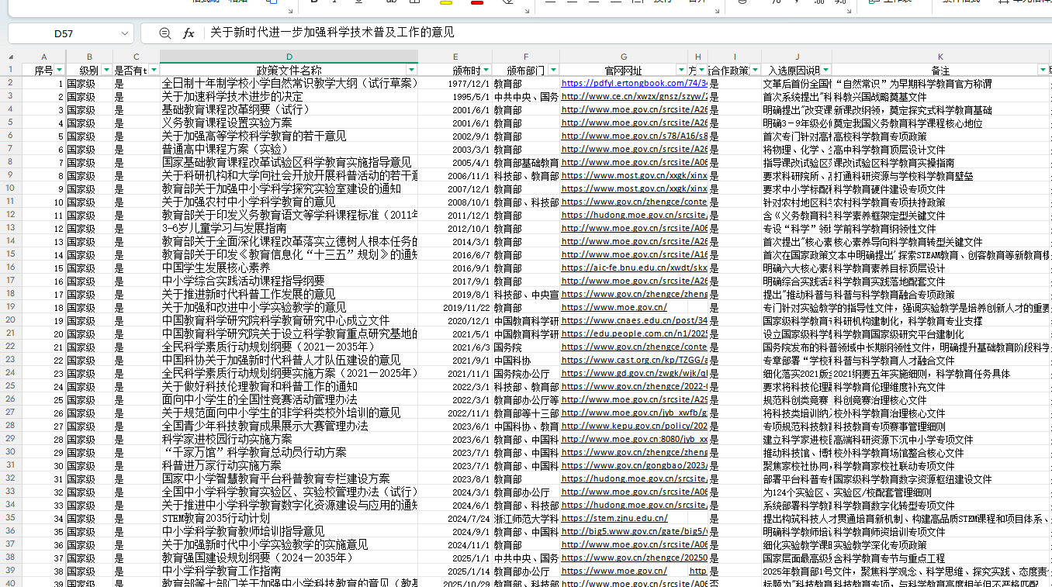Click department cell 国务院 dated 2021/6/3
Viewport: 1052px width, 587px height.
click(x=526, y=347)
